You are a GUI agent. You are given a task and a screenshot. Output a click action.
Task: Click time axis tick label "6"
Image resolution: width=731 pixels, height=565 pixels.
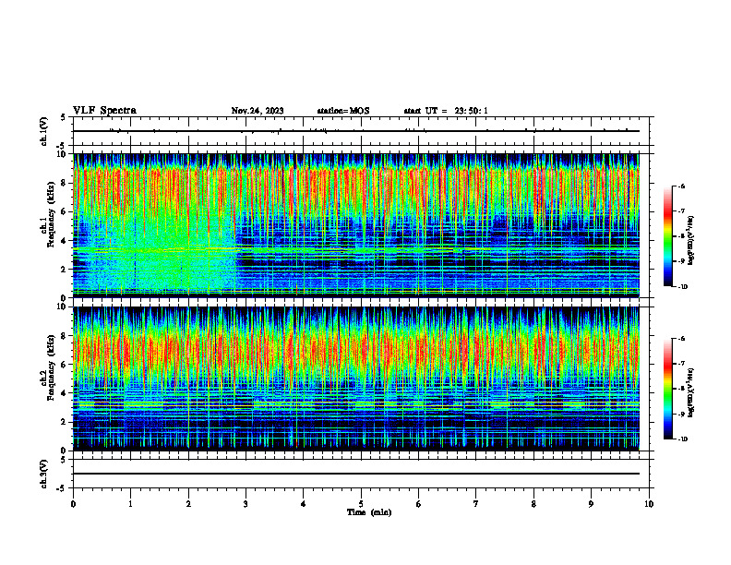click(x=419, y=504)
